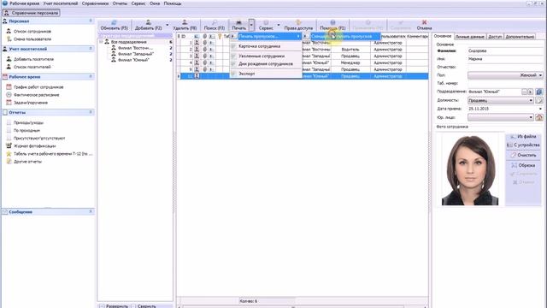Click the Удалить (F8) delete employee button
The width and height of the screenshot is (547, 308).
pos(185,25)
